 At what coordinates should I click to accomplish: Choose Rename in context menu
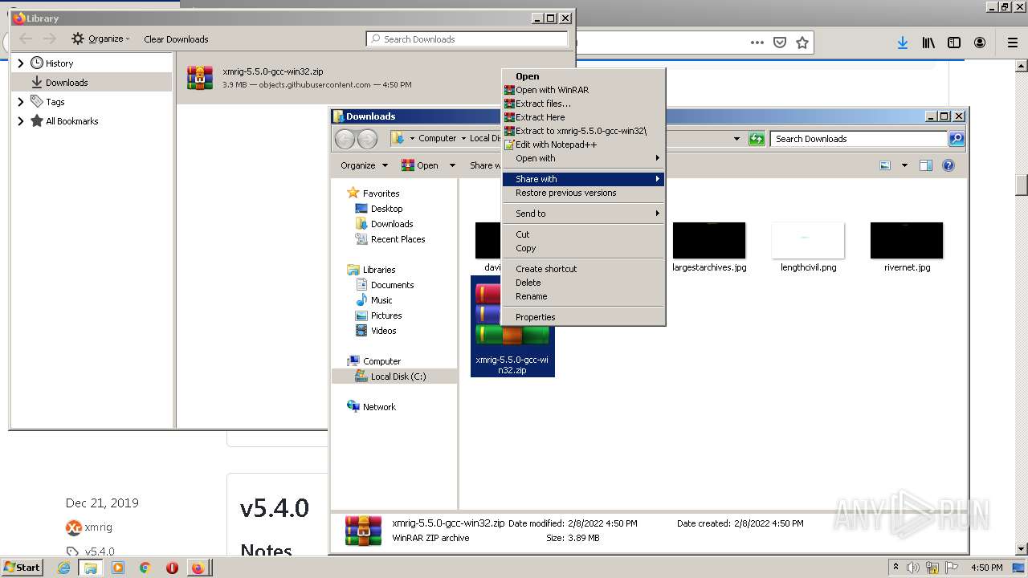[583, 296]
